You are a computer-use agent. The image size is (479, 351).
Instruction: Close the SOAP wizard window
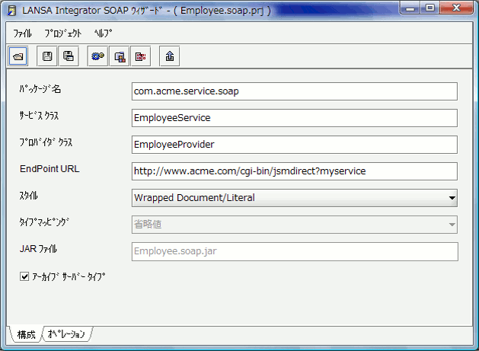(x=456, y=8)
